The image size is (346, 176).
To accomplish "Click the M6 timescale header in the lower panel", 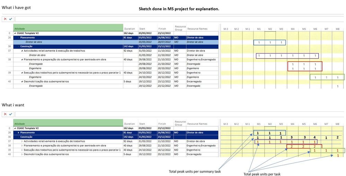I will 315,124.
